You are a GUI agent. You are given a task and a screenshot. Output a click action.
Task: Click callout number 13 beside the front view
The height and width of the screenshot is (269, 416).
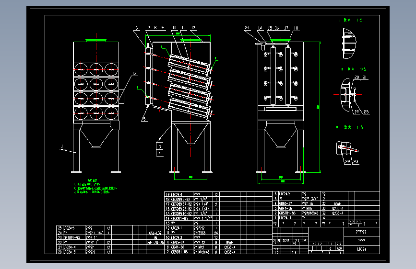click(x=134, y=74)
